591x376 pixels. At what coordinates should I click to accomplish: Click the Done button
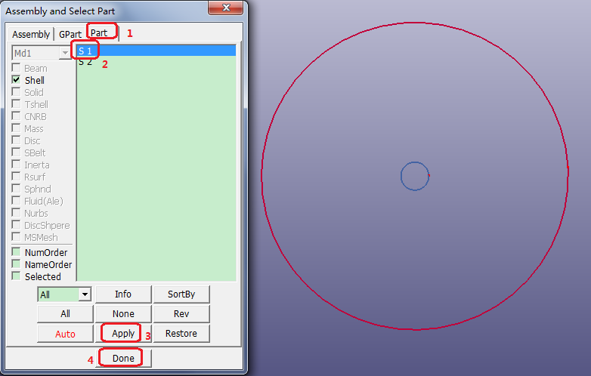click(123, 359)
